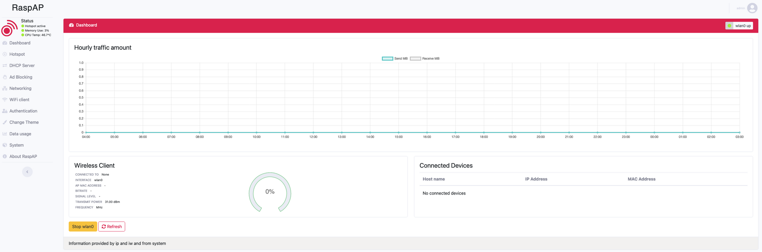The height and width of the screenshot is (252, 762).
Task: Click the CONNECTED TO None value
Action: 105,174
